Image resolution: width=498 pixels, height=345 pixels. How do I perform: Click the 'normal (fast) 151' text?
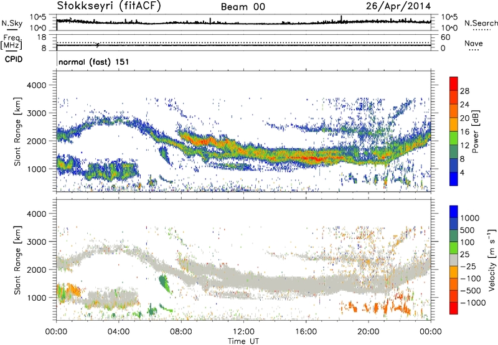pyautogui.click(x=94, y=62)
